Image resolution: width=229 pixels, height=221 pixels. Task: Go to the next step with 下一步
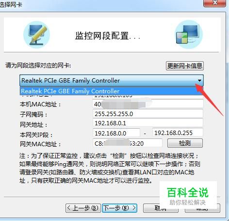click(119, 208)
